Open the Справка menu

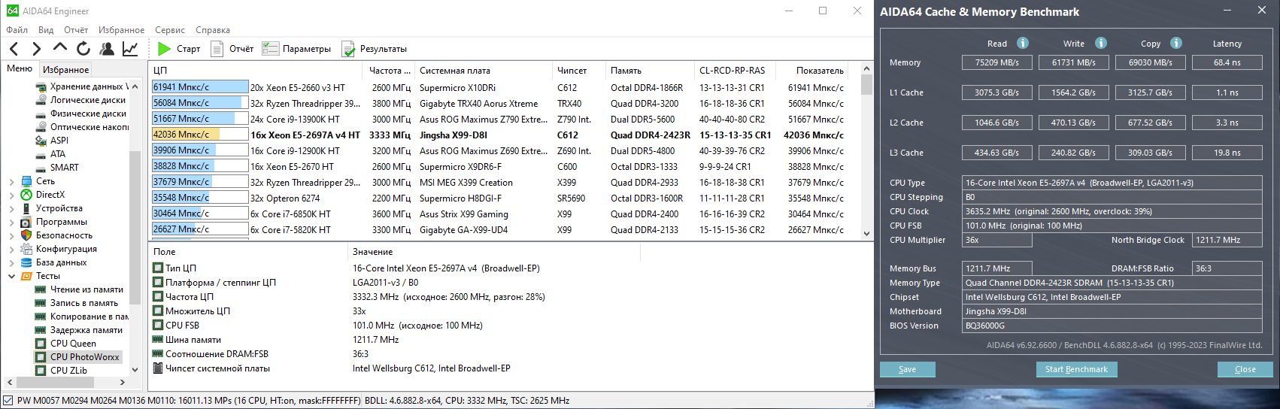click(213, 30)
